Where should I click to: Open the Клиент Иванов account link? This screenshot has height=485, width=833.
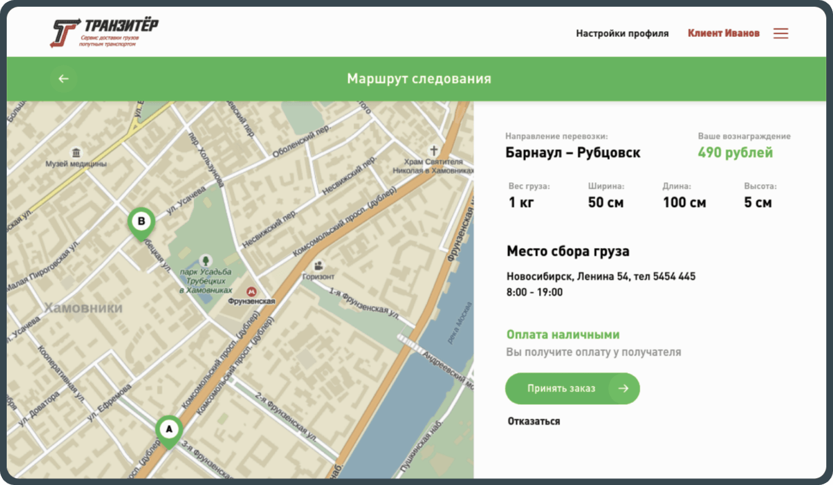pyautogui.click(x=724, y=34)
